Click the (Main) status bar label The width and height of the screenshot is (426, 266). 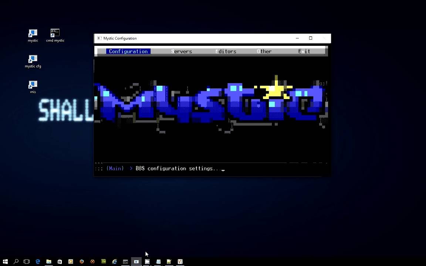point(115,168)
